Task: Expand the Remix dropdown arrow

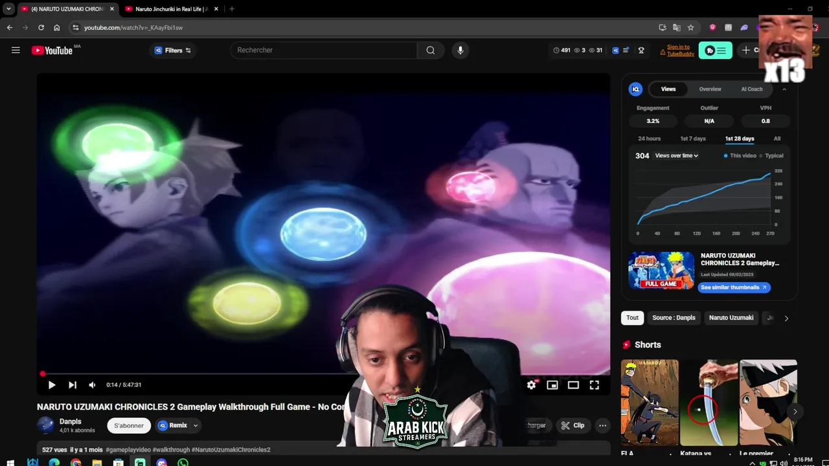Action: [195, 425]
